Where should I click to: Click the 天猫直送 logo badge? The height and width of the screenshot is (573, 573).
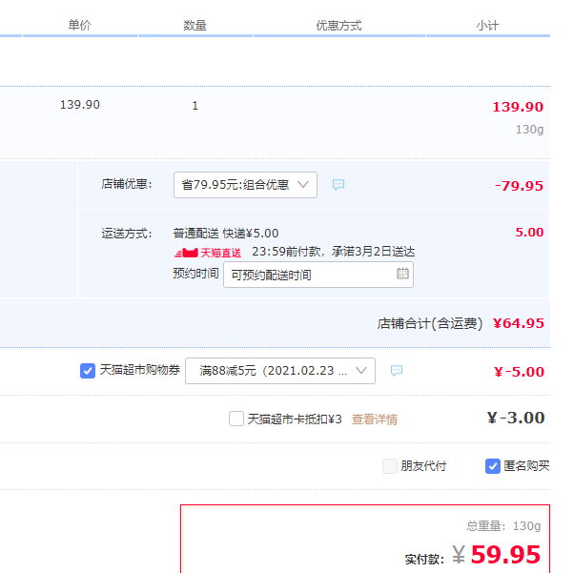[207, 253]
